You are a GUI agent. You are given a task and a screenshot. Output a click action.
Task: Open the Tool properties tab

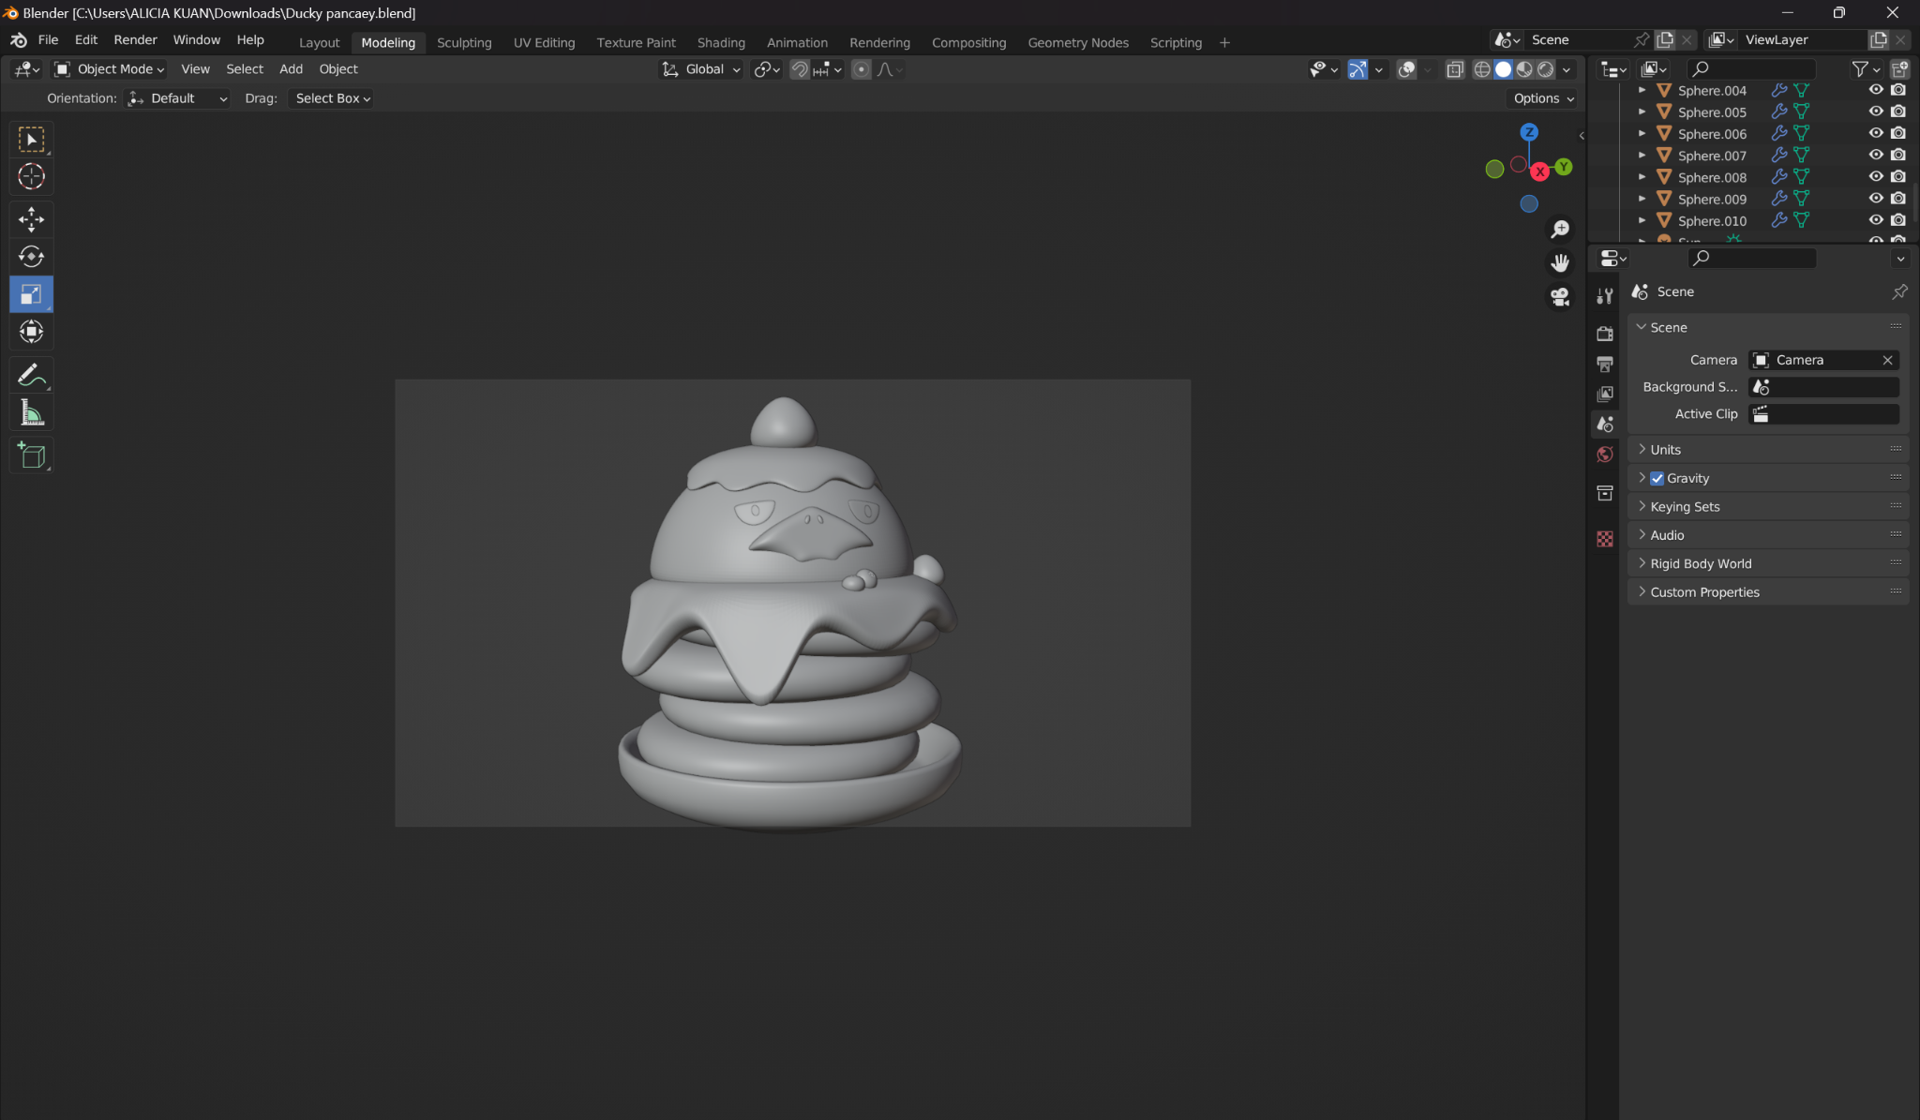[x=1605, y=296]
